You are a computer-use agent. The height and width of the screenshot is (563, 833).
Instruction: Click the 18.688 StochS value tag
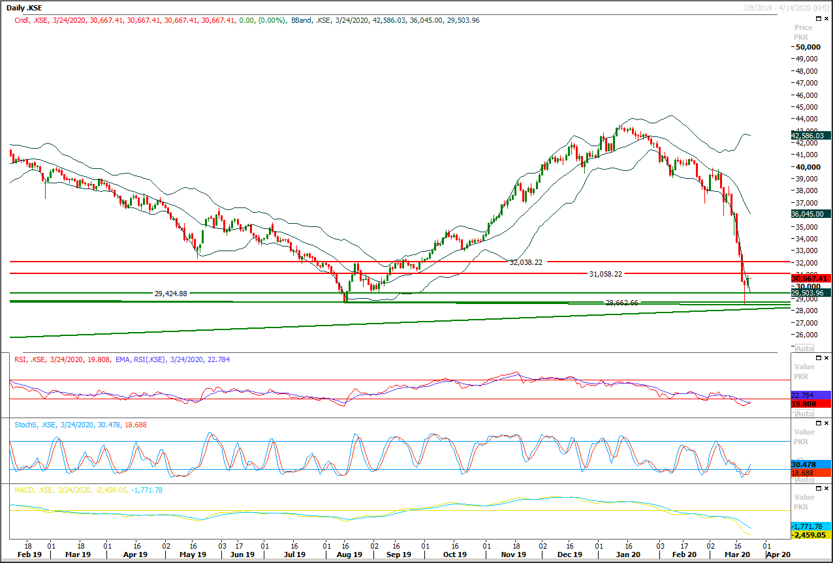(810, 473)
